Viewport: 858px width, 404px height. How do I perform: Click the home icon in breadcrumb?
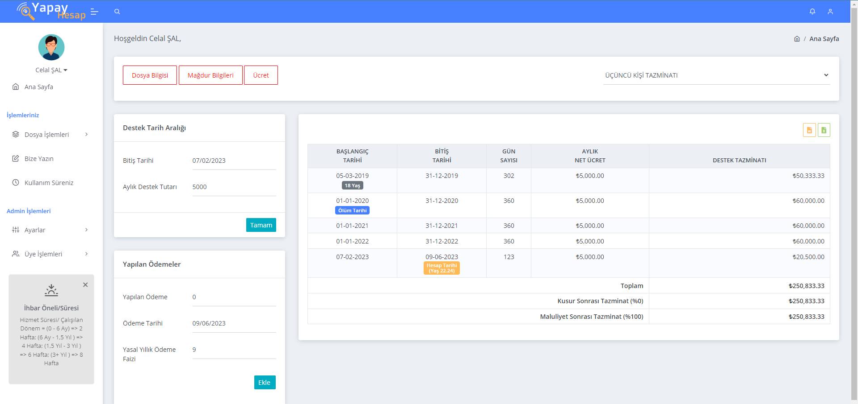(797, 39)
